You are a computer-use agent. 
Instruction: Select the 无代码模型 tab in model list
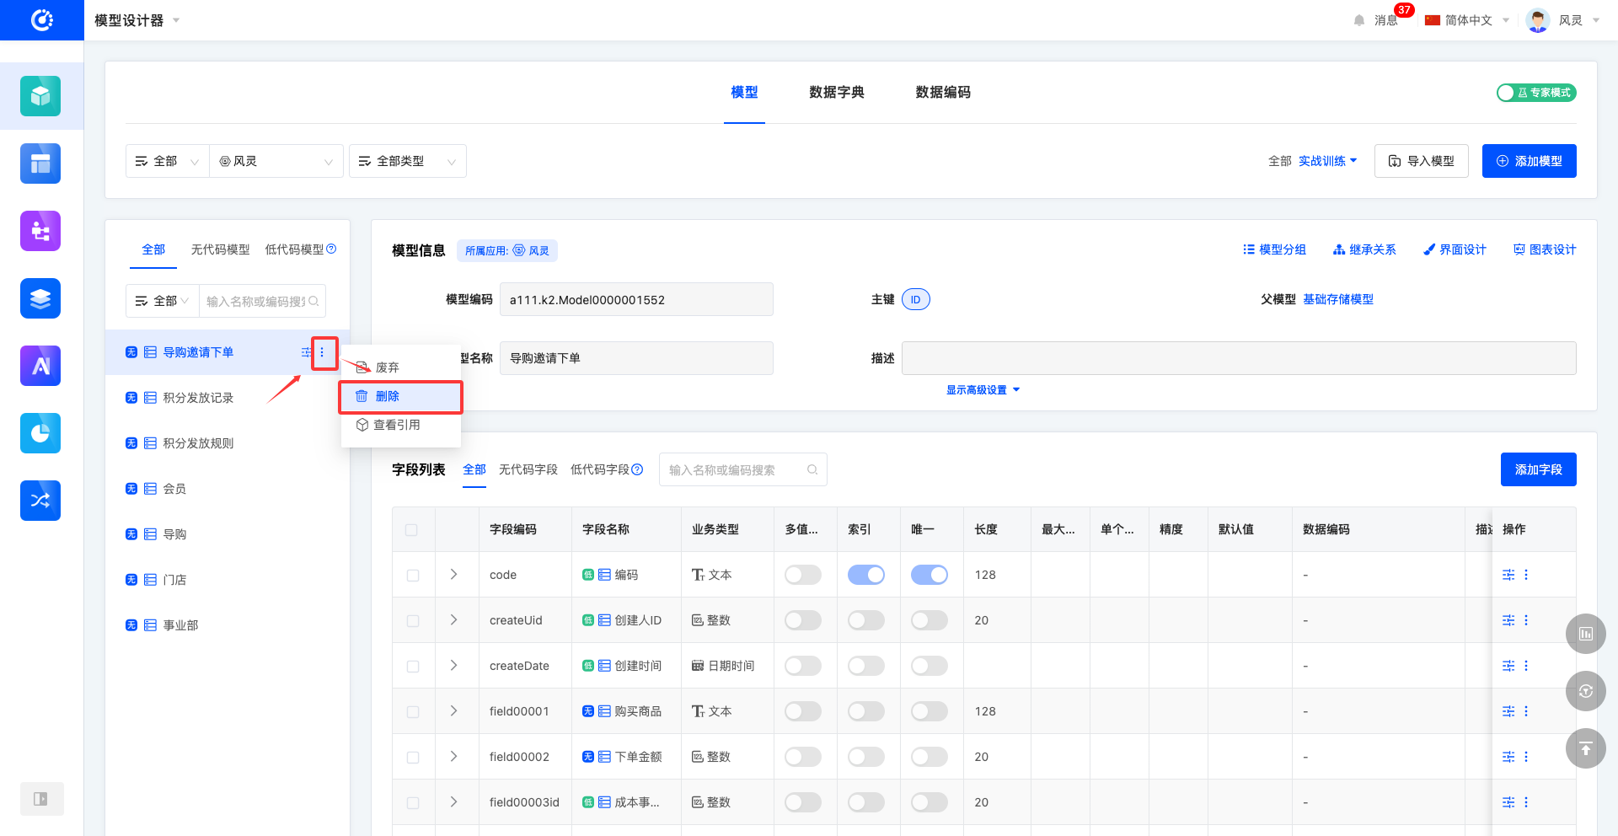220,249
